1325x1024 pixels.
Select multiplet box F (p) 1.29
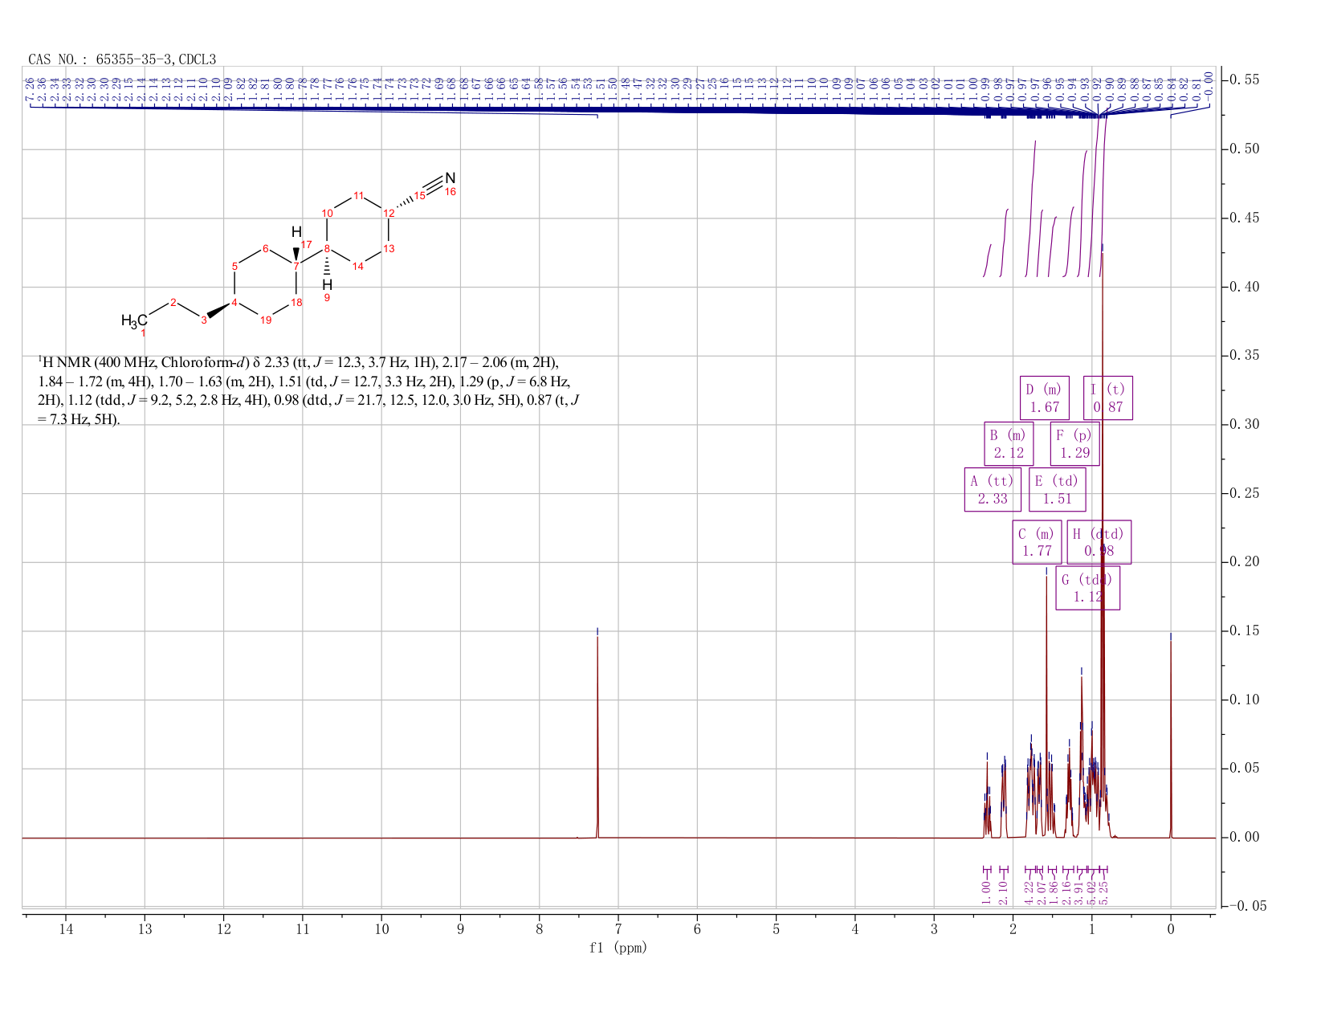click(x=1074, y=444)
